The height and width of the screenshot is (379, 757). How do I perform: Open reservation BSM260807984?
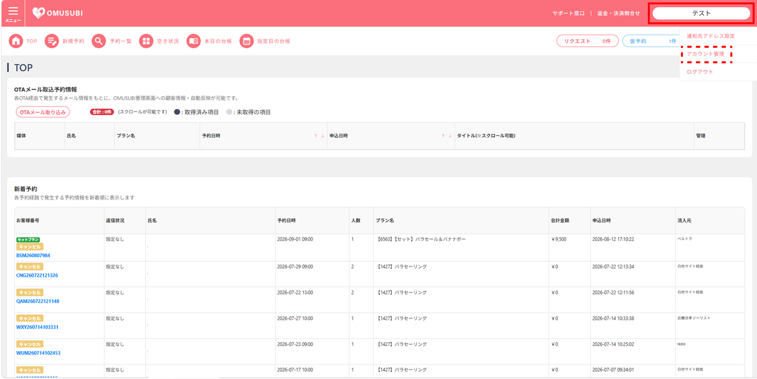[33, 256]
